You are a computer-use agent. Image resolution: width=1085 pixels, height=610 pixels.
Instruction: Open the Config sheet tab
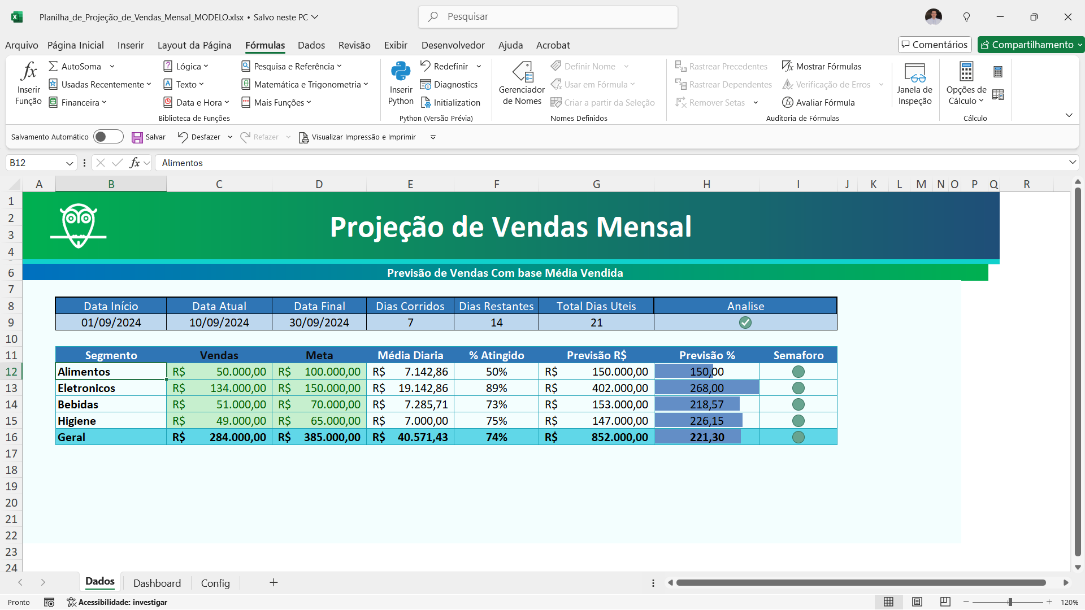pyautogui.click(x=215, y=583)
